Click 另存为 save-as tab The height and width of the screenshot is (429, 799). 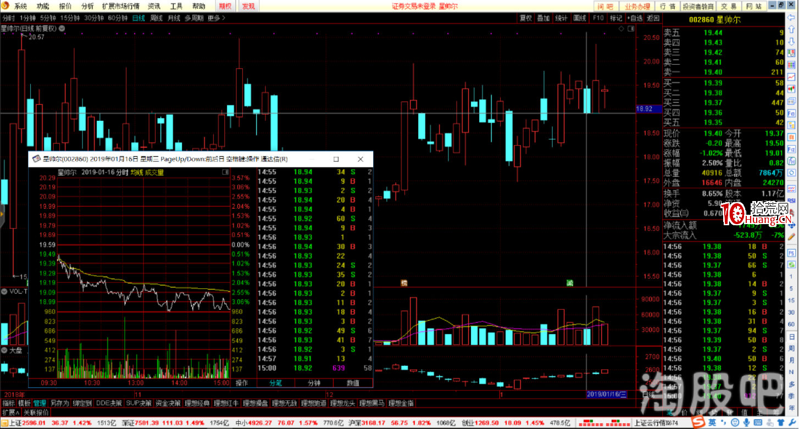[59, 403]
